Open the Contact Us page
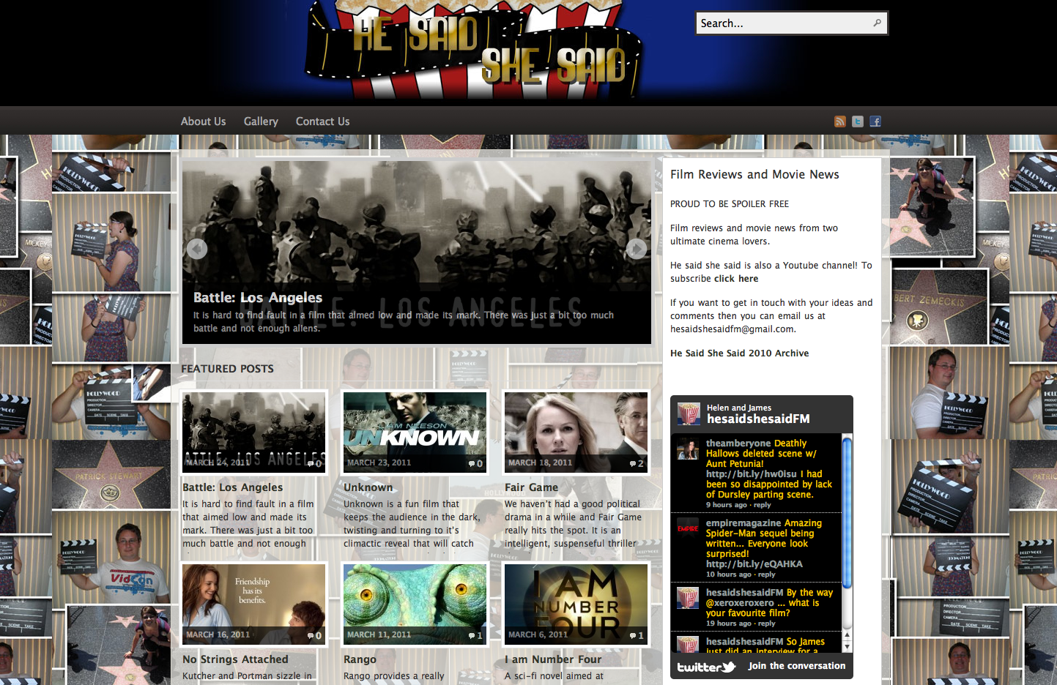 pos(322,121)
